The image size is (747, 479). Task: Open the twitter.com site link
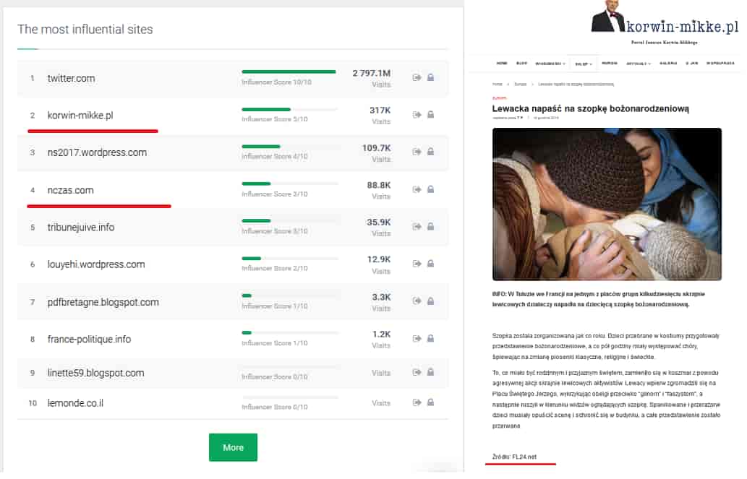(x=71, y=78)
